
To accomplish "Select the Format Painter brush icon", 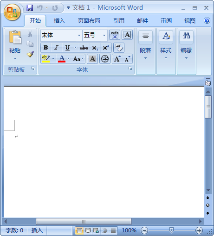I will (30, 54).
